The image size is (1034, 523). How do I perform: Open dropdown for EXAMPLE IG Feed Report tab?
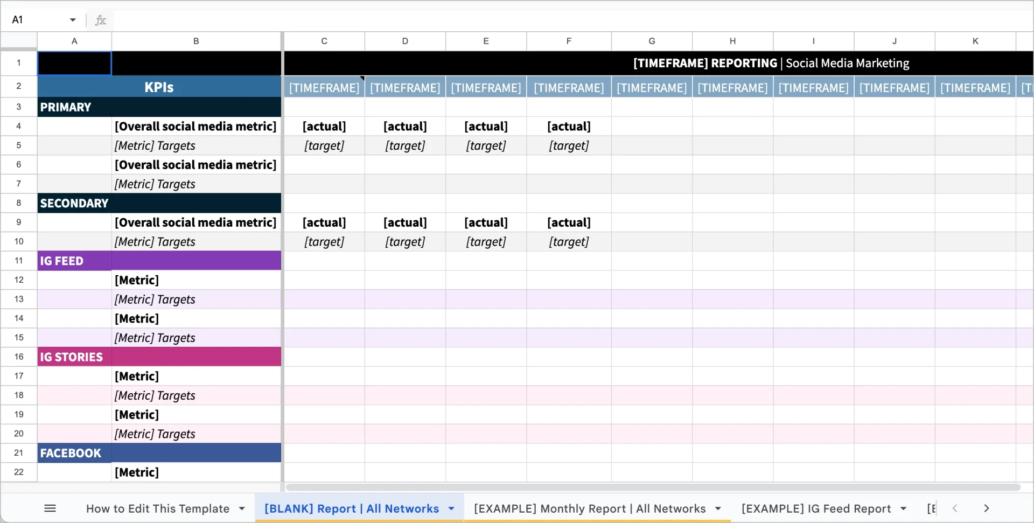[x=903, y=508]
